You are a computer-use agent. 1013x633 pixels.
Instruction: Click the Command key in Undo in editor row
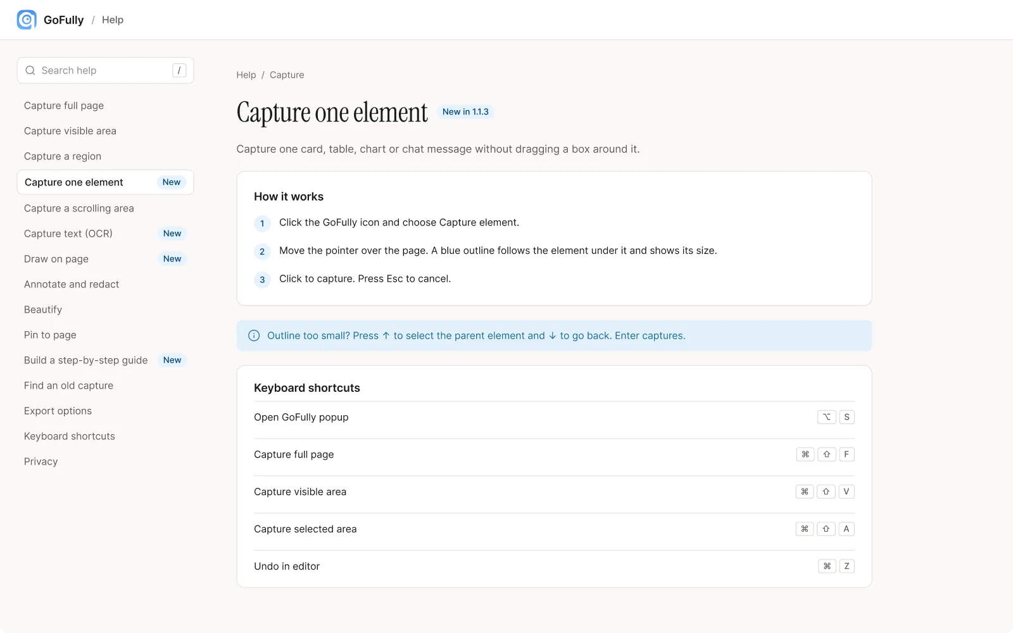pos(827,567)
